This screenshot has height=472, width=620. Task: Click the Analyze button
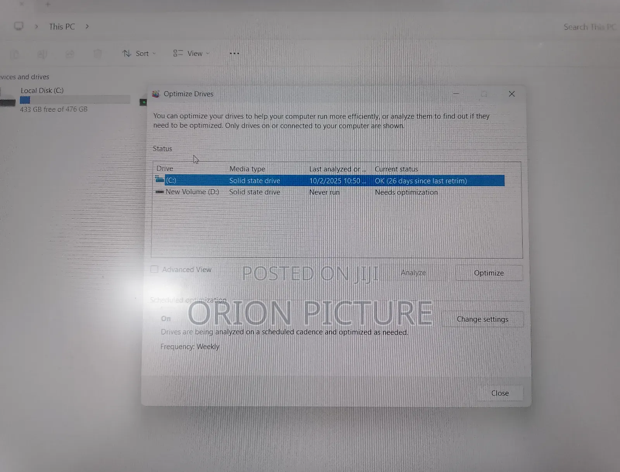pos(413,273)
